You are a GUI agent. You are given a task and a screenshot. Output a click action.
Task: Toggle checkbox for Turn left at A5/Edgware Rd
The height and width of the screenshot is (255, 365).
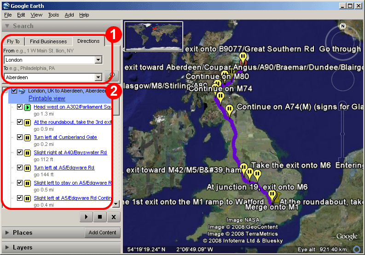coord(20,168)
